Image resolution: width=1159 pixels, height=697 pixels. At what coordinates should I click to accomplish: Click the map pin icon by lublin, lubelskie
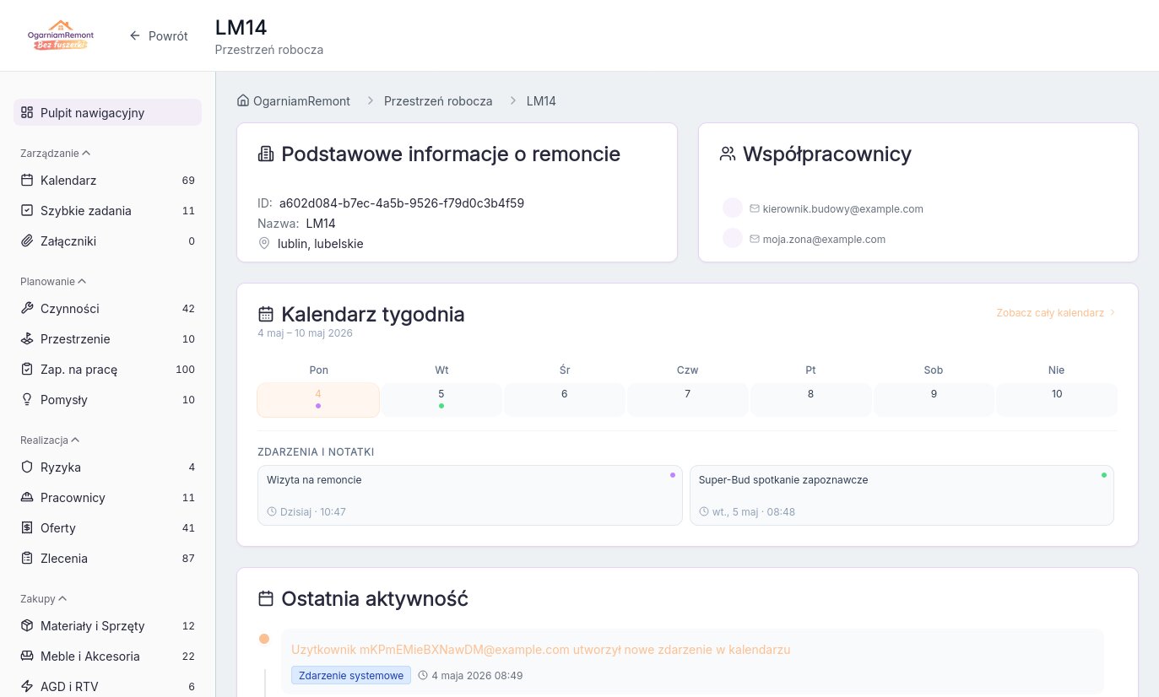click(x=264, y=243)
